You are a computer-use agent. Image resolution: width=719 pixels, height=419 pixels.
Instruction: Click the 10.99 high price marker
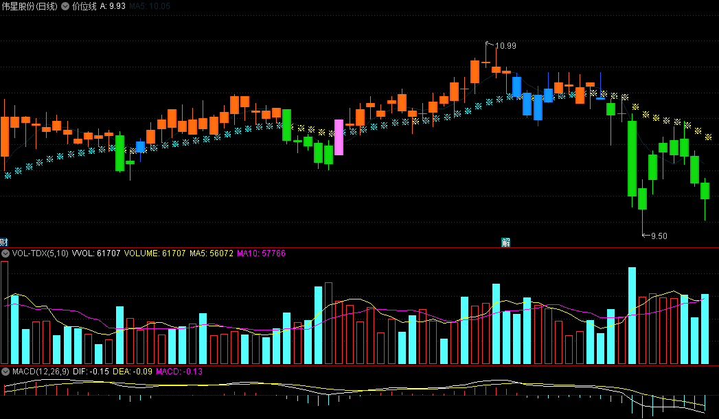(x=505, y=46)
